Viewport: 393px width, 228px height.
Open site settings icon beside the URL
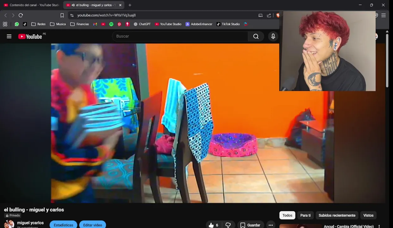click(x=72, y=15)
